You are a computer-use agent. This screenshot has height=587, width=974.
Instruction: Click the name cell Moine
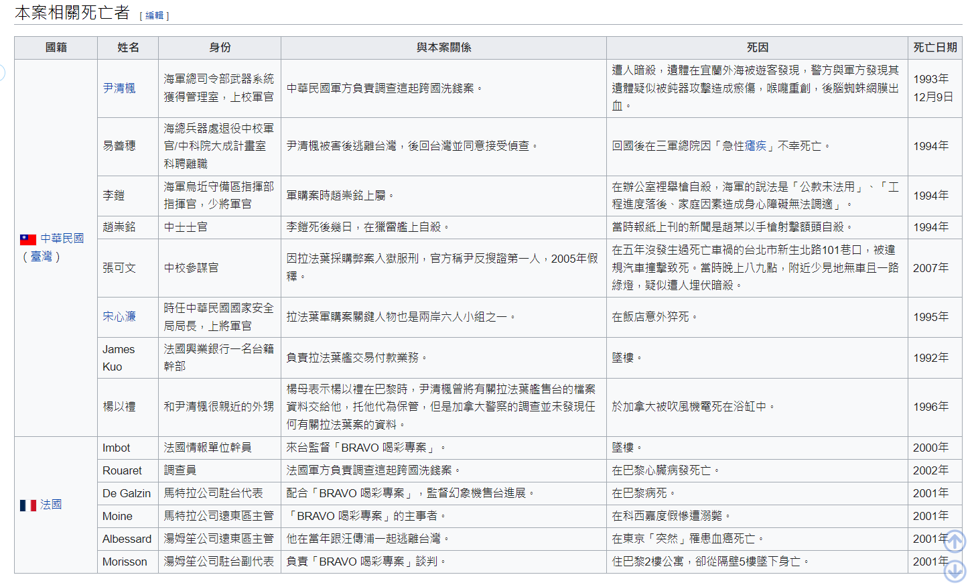point(128,516)
